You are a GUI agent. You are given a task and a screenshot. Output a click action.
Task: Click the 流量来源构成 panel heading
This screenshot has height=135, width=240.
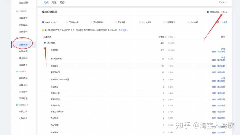tap(49, 12)
